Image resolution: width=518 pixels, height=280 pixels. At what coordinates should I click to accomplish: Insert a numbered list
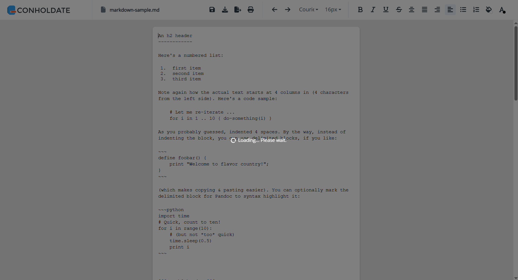pyautogui.click(x=476, y=10)
